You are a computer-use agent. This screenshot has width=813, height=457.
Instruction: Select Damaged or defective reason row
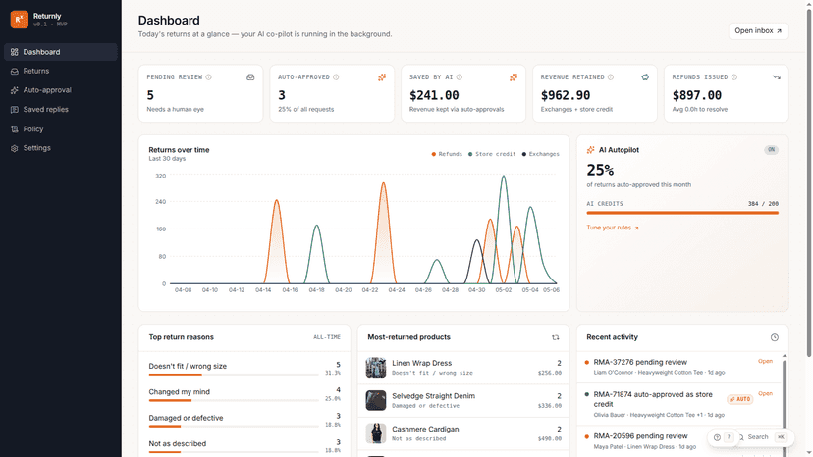(244, 419)
